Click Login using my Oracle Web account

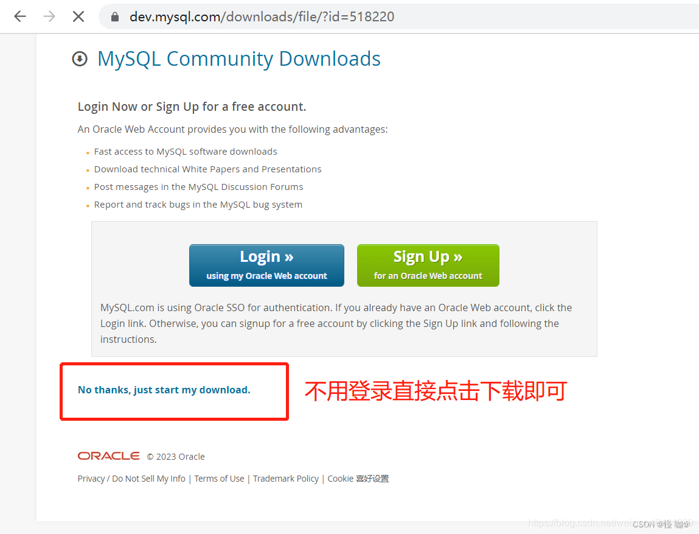point(266,265)
